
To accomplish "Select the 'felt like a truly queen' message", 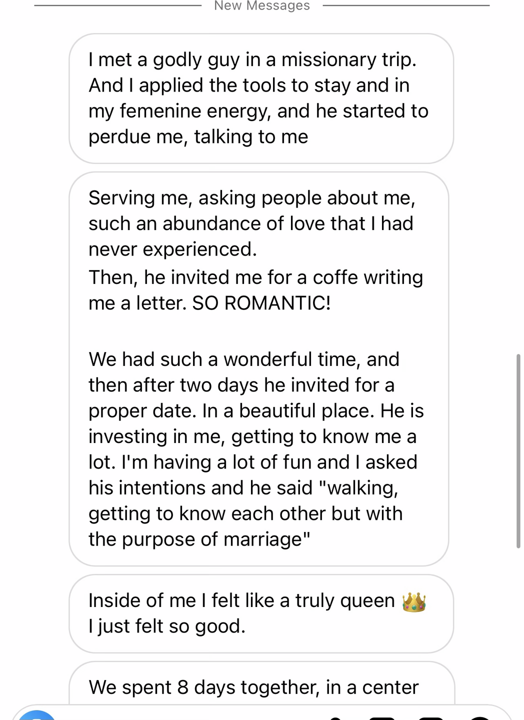I will [241, 601].
